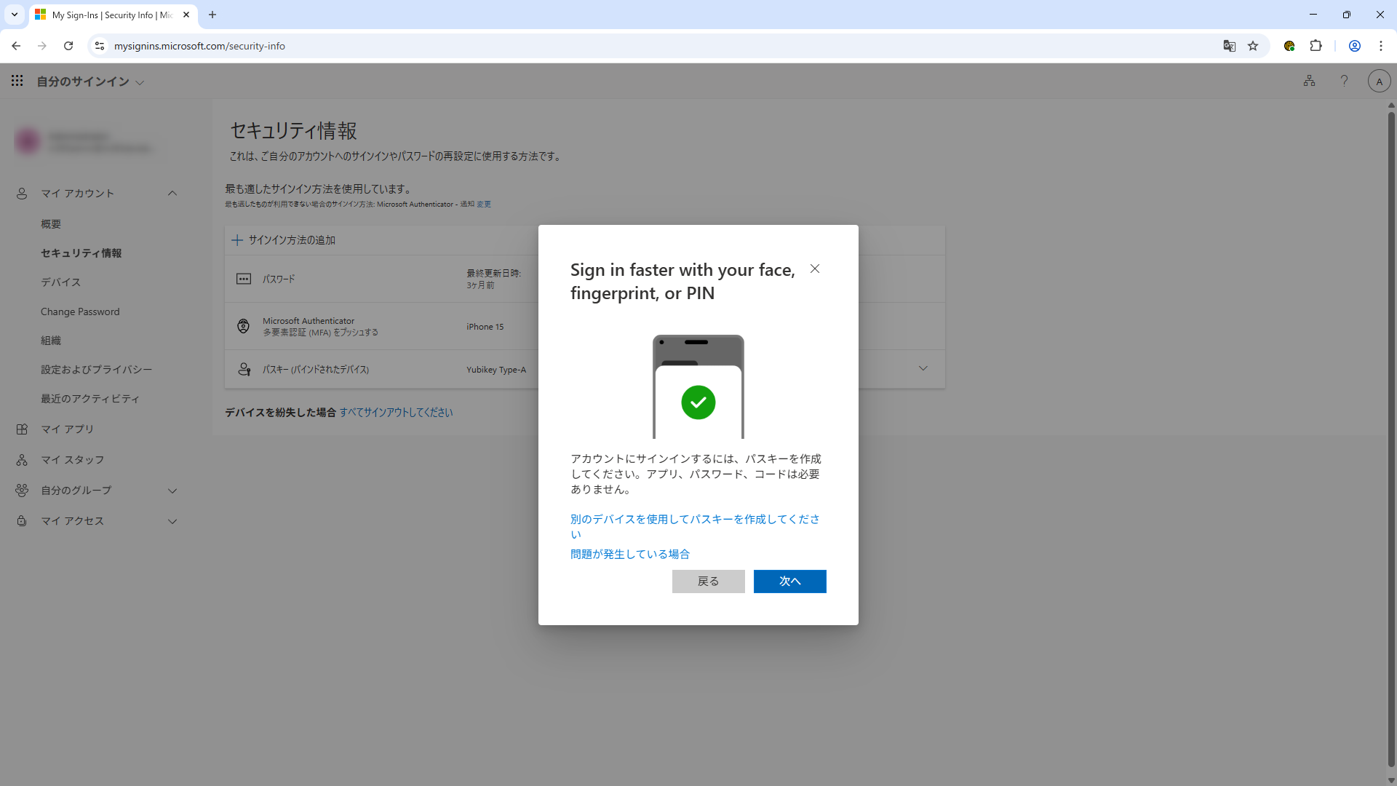This screenshot has width=1397, height=786.
Task: Click the 戻る button
Action: tap(708, 581)
